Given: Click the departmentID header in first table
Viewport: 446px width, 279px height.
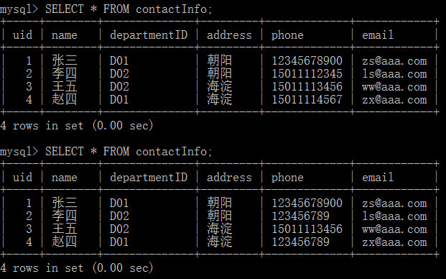Looking at the screenshot, I should coord(149,35).
